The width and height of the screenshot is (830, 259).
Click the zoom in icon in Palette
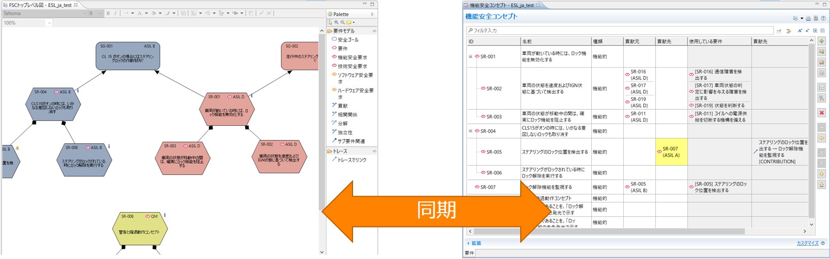[336, 22]
